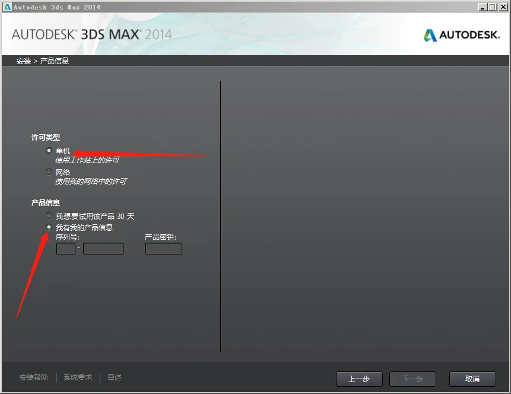The image size is (511, 394).
Task: Select the 单机 standalone license radio button
Action: (49, 151)
